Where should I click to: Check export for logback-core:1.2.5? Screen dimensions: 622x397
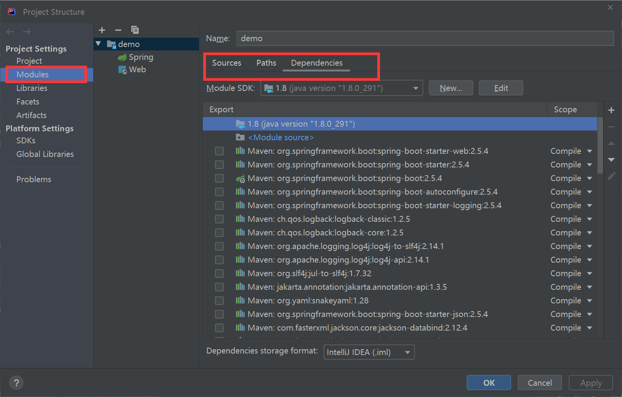coord(220,233)
